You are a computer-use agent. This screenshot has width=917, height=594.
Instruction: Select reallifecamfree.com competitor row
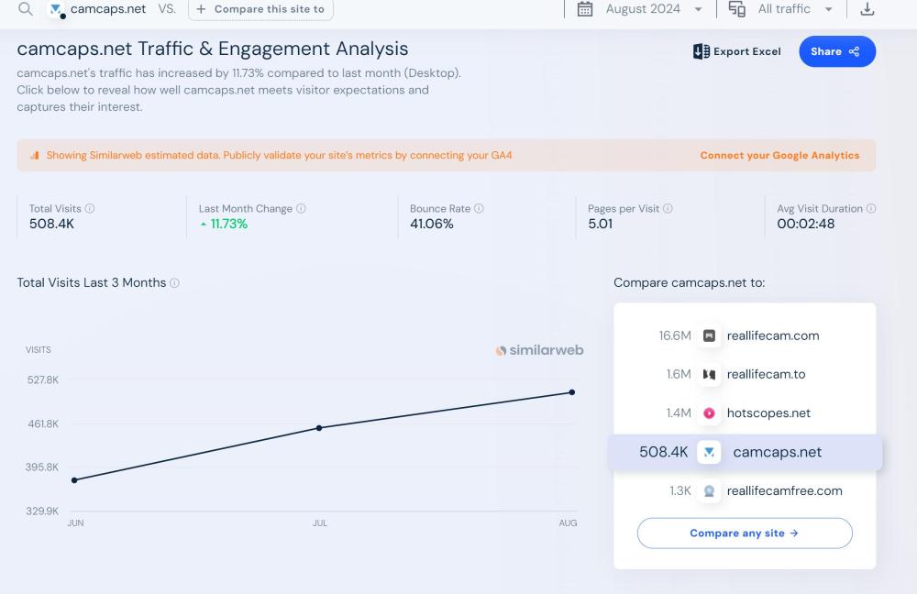[783, 491]
